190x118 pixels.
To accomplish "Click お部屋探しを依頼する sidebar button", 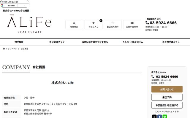I will [167, 105].
